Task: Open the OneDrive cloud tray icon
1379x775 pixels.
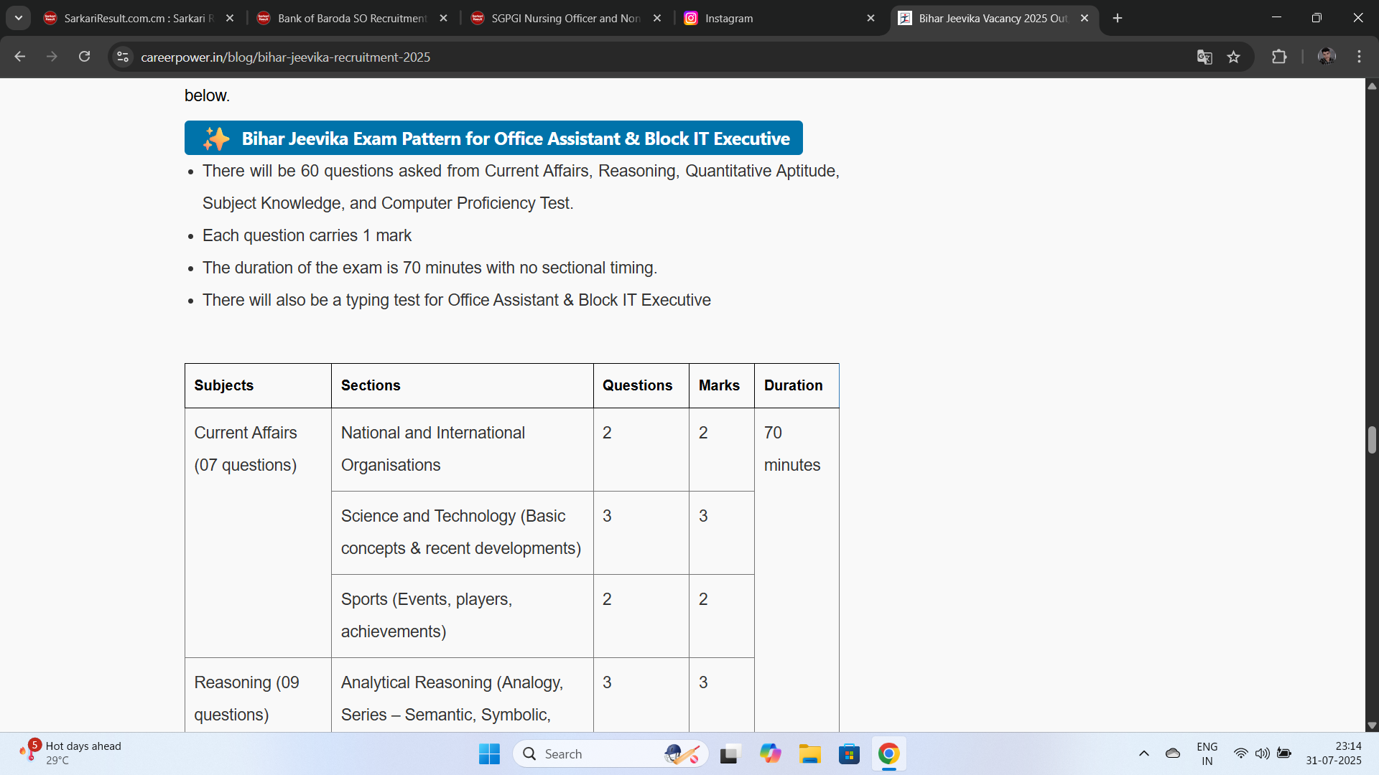Action: click(1173, 753)
